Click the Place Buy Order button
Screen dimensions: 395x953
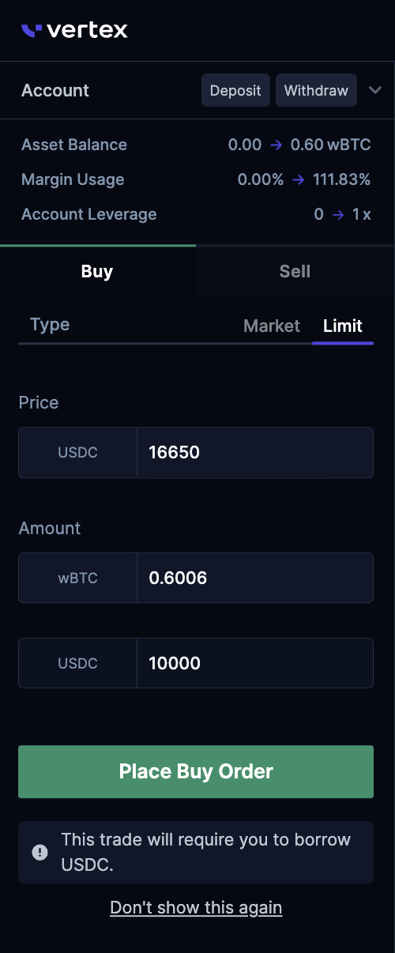pyautogui.click(x=196, y=771)
